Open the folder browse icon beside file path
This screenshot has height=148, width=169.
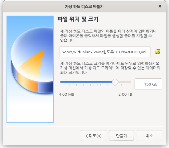[158, 52]
